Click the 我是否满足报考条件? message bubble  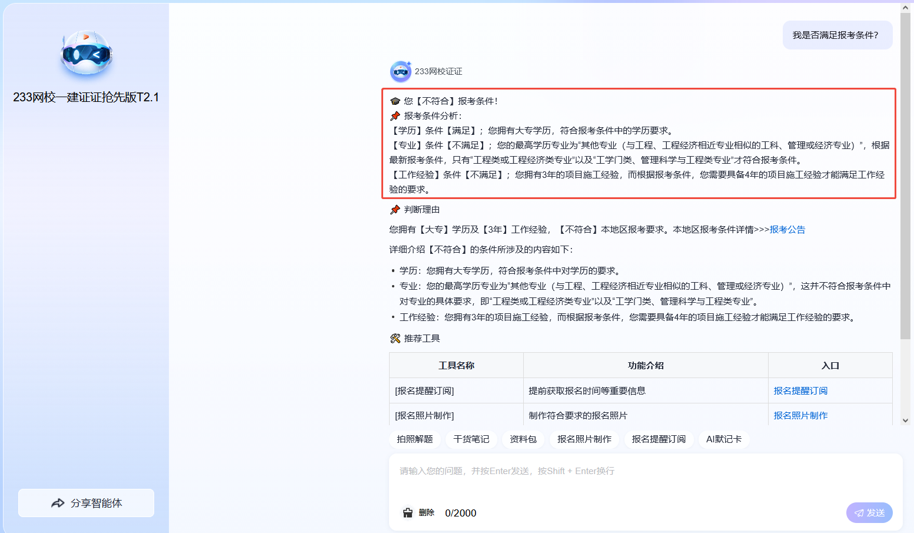coord(837,35)
